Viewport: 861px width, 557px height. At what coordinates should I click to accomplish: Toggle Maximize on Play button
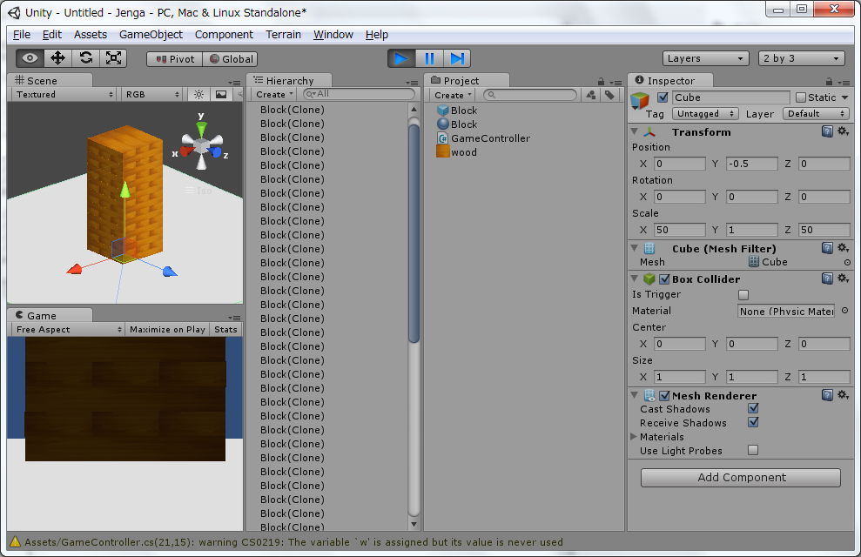click(x=167, y=329)
